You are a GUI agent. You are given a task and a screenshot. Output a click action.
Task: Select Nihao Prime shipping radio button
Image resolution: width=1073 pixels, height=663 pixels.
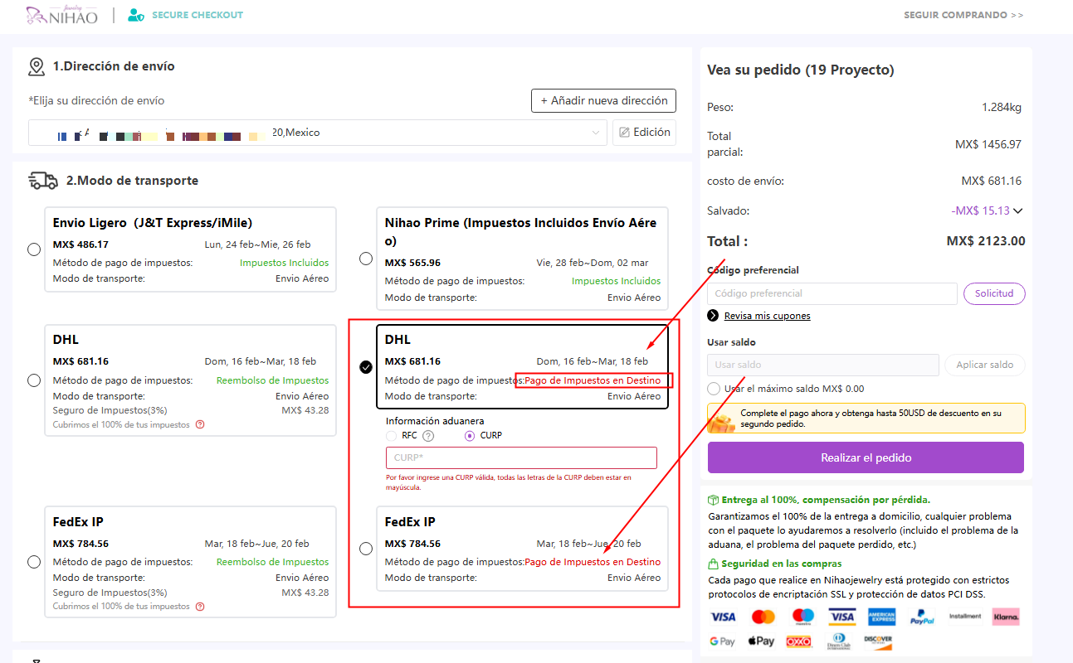(x=366, y=259)
